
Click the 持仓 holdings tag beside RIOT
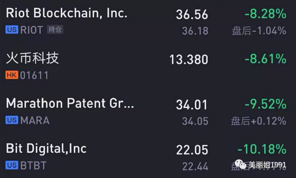coord(55,30)
